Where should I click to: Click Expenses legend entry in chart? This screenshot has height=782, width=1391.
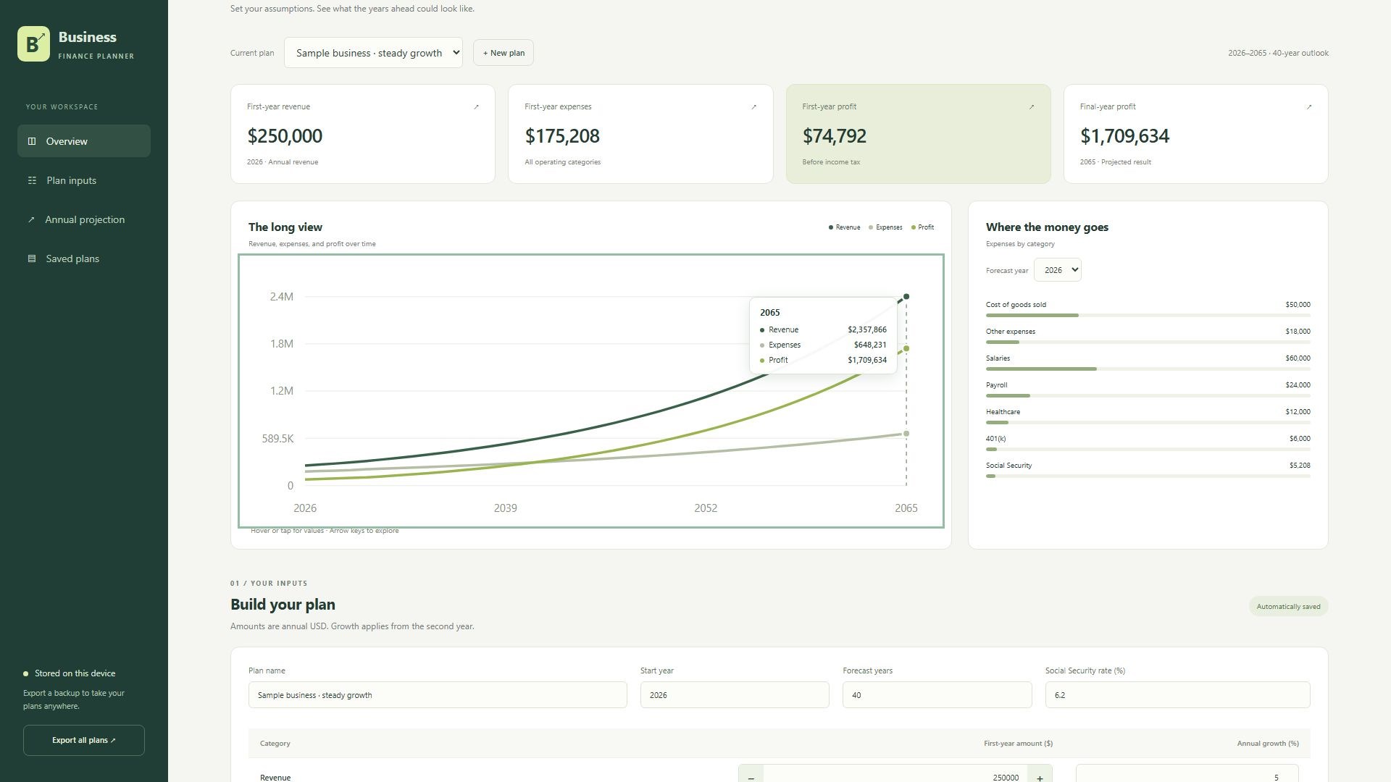(885, 227)
